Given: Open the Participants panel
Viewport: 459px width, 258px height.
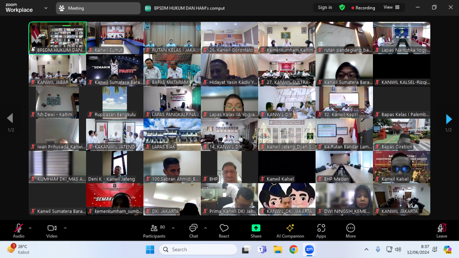Looking at the screenshot, I should coord(154,230).
